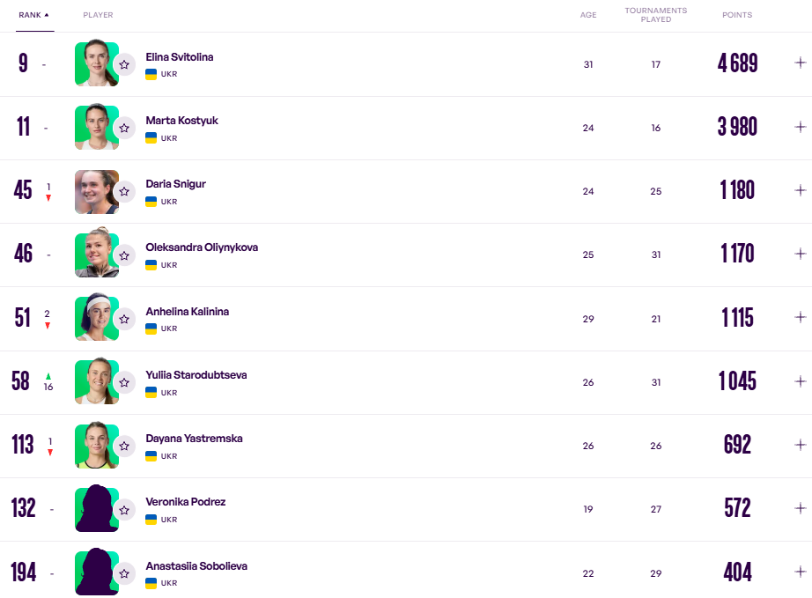Add Yuliia Starodubtseva to favorites via star

pos(124,382)
